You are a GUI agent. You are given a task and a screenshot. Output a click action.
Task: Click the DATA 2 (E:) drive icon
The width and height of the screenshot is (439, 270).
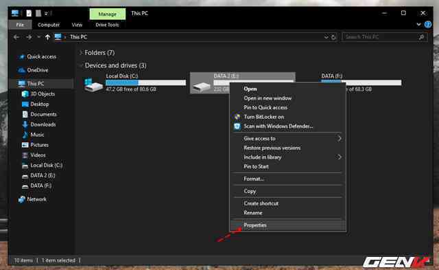(x=201, y=87)
